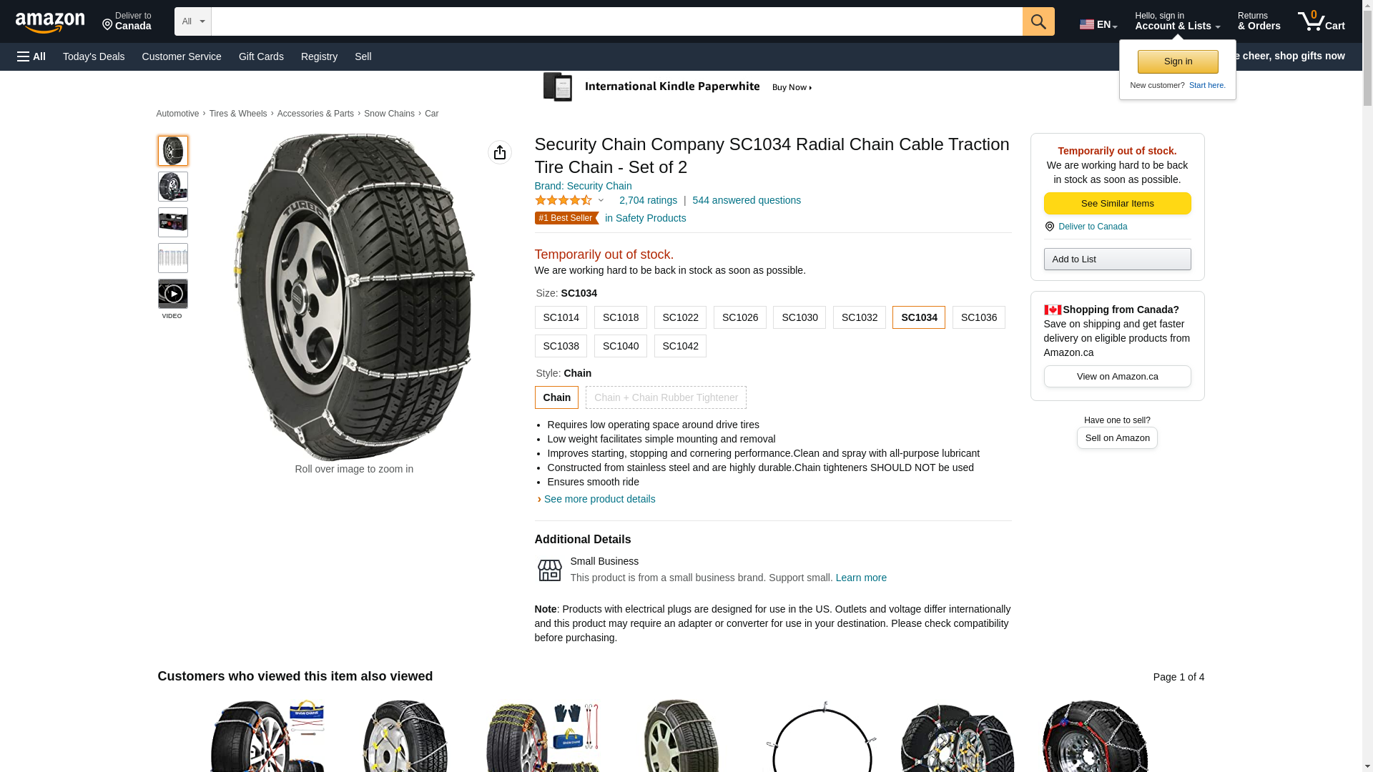Select size SC1042
Viewport: 1373px width, 772px height.
click(680, 346)
